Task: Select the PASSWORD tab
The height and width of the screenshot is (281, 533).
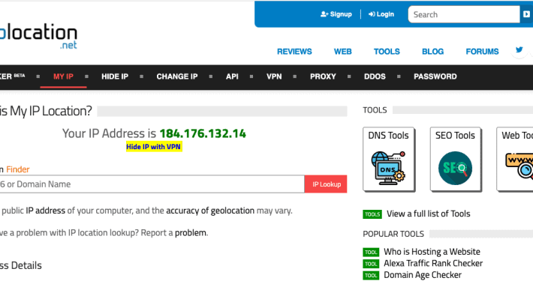Action: pos(435,76)
